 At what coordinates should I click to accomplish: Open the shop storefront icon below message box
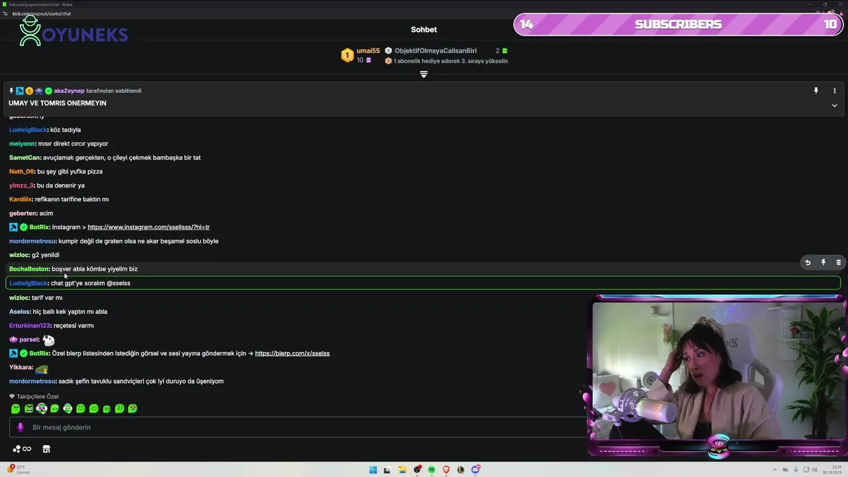click(46, 449)
